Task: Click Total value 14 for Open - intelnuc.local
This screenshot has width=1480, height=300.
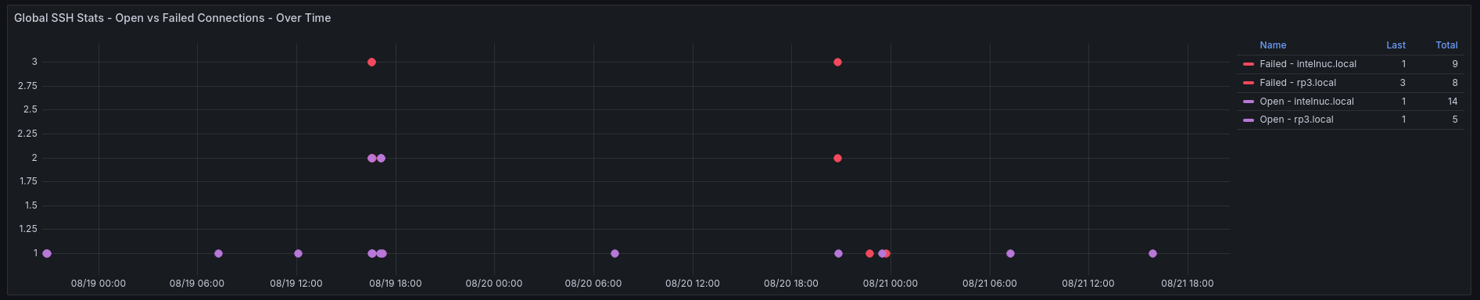Action: coord(1453,102)
